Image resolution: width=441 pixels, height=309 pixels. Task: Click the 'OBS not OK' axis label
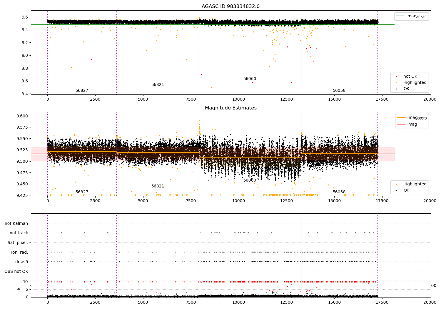pyautogui.click(x=16, y=271)
